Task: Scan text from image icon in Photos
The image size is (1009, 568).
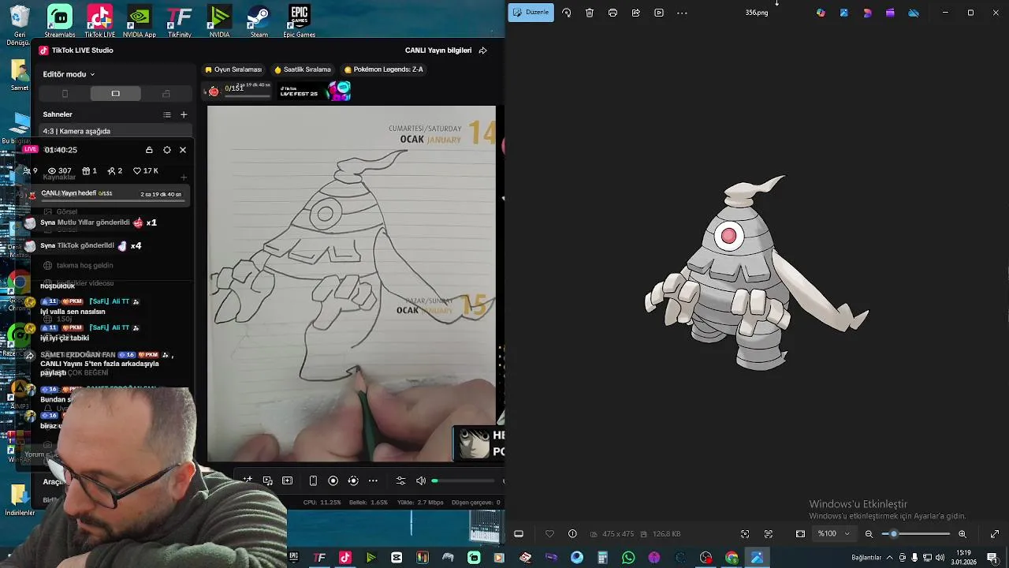Action: click(x=769, y=534)
